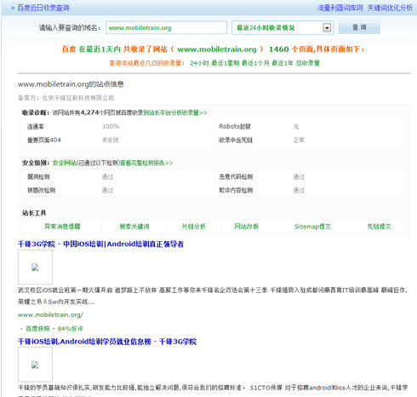Click the 安全网站 link
Viewport: 417px width, 397px height.
65,163
